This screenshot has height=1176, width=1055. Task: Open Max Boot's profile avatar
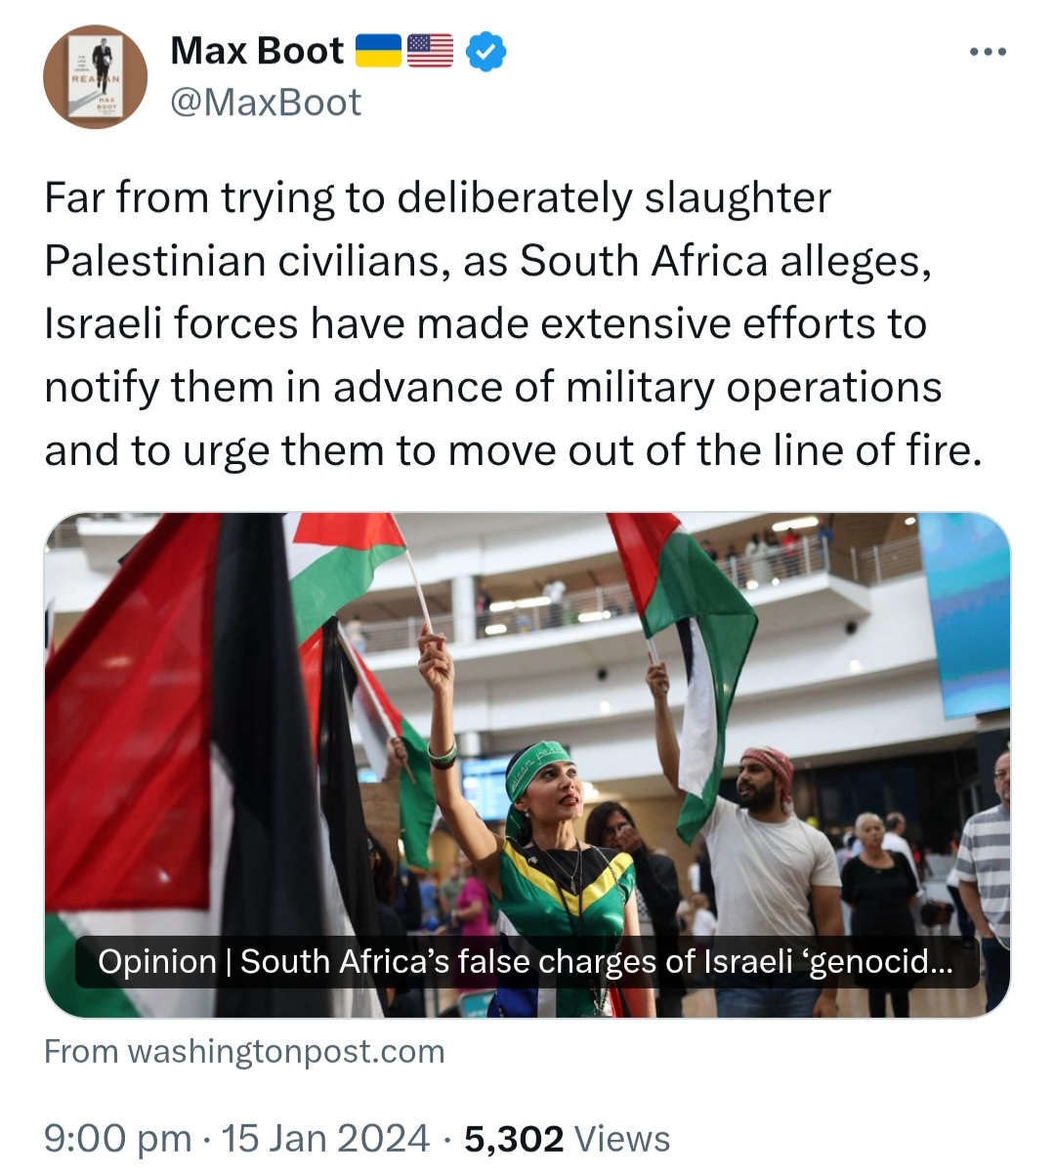95,77
